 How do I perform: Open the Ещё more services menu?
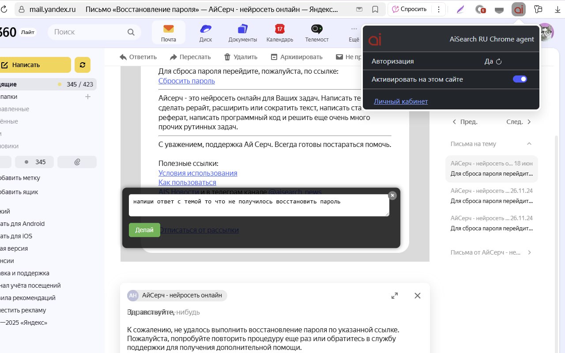pyautogui.click(x=354, y=33)
